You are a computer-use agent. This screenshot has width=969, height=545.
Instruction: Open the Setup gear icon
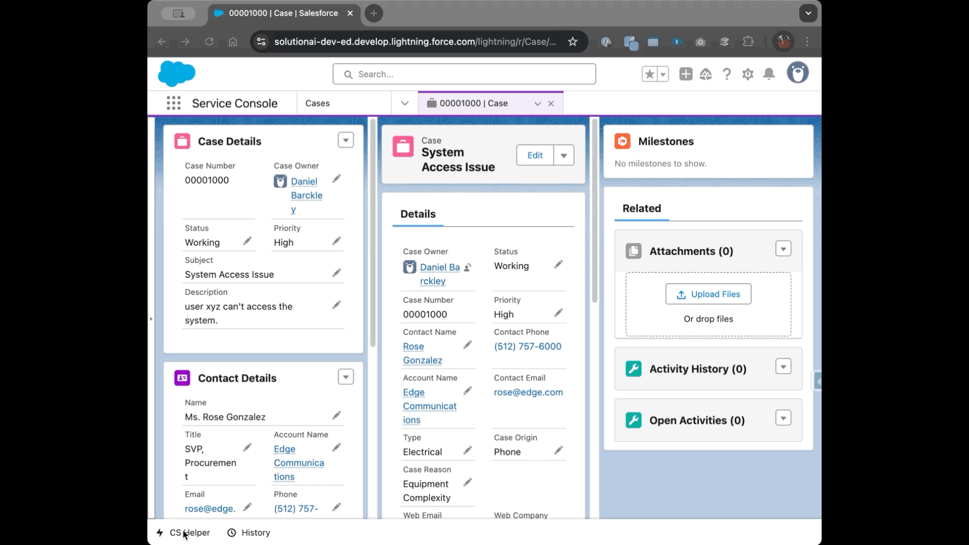click(x=748, y=74)
